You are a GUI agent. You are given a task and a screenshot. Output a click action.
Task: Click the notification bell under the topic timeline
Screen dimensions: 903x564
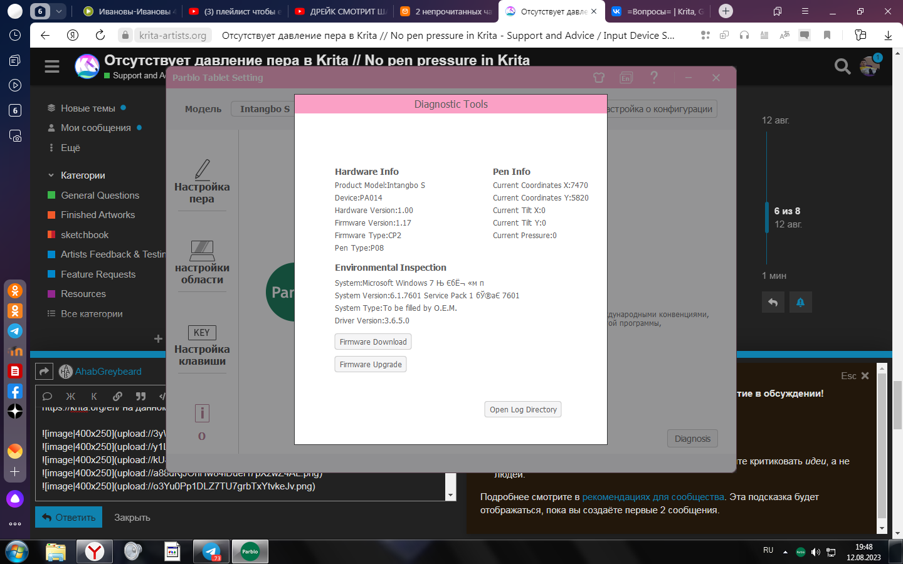click(x=800, y=302)
